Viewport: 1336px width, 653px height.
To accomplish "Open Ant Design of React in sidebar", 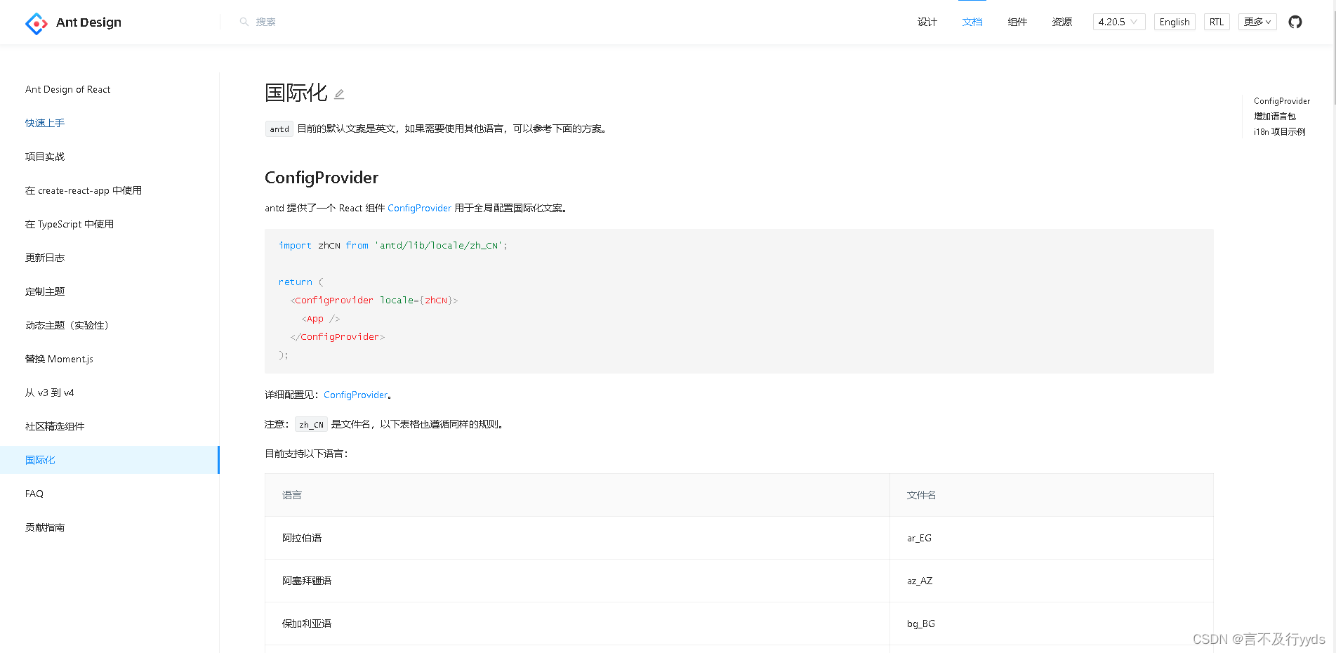I will coord(68,89).
